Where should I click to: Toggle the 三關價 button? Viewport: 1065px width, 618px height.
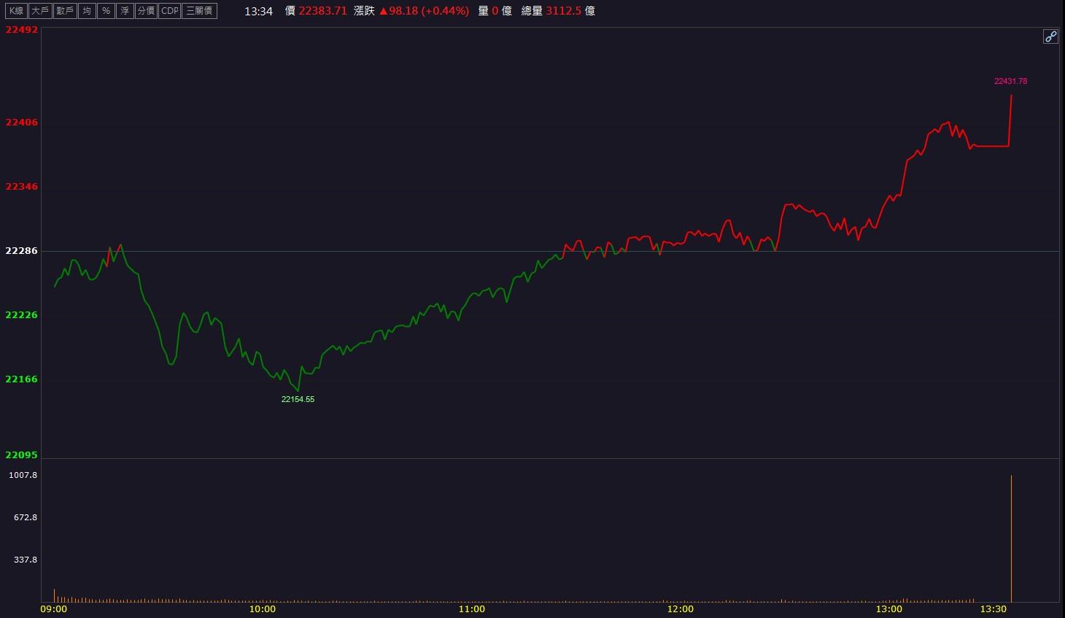(199, 11)
